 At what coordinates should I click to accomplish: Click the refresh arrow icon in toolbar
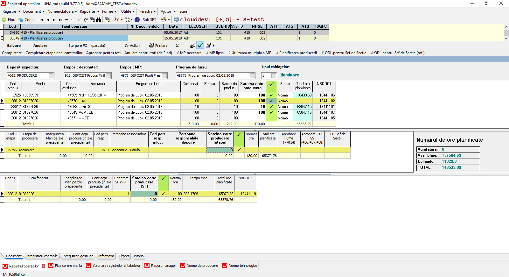86,20
